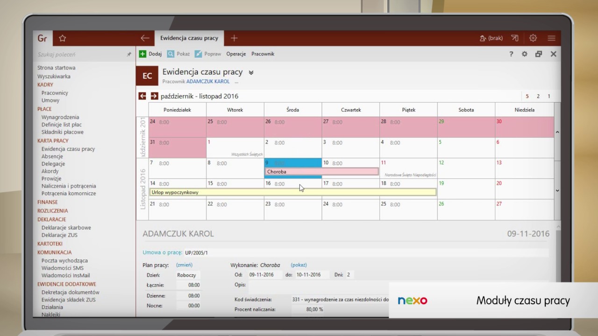Viewport: 598px width, 336px height.
Task: Collapse the KADRY section
Action: click(45, 84)
